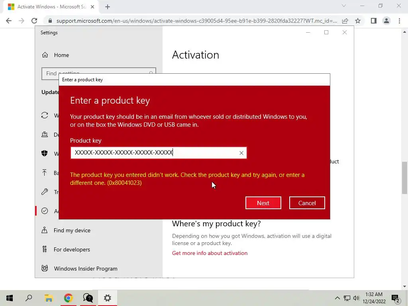Open the volume control tray icon

pos(356,298)
